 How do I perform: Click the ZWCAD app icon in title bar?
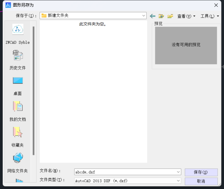click(x=8, y=5)
